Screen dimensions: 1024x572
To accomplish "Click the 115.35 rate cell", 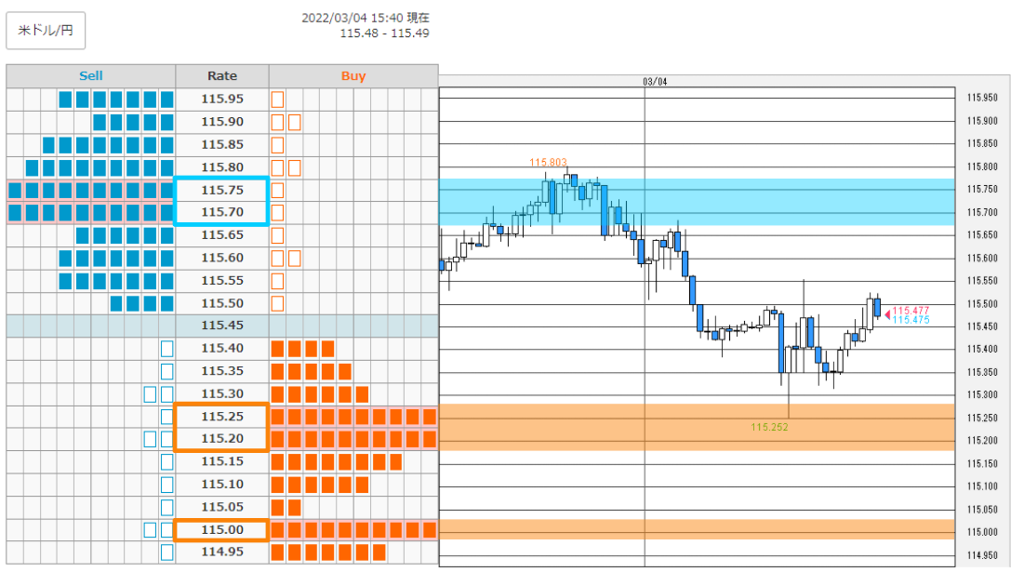I will click(222, 371).
